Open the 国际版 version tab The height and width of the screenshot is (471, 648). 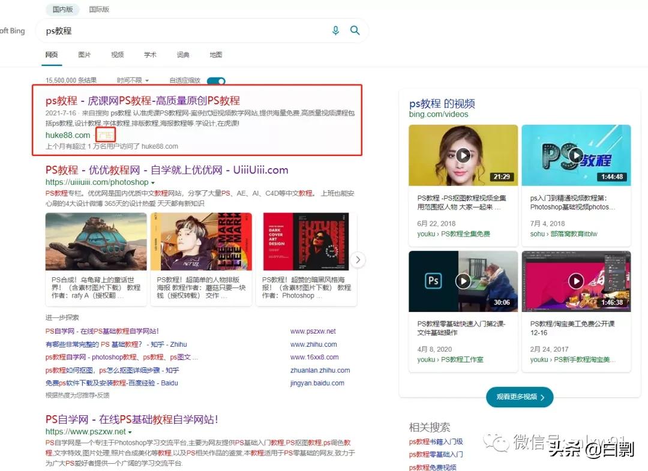99,9
